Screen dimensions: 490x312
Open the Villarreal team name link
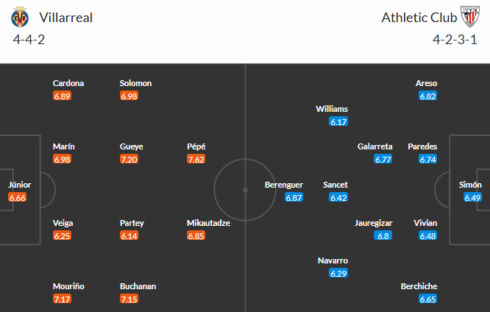tap(66, 18)
